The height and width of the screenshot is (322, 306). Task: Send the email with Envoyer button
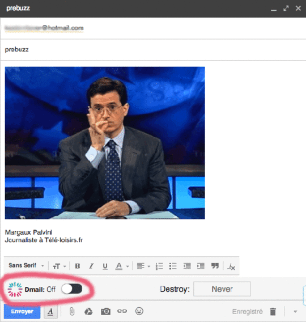(x=22, y=311)
